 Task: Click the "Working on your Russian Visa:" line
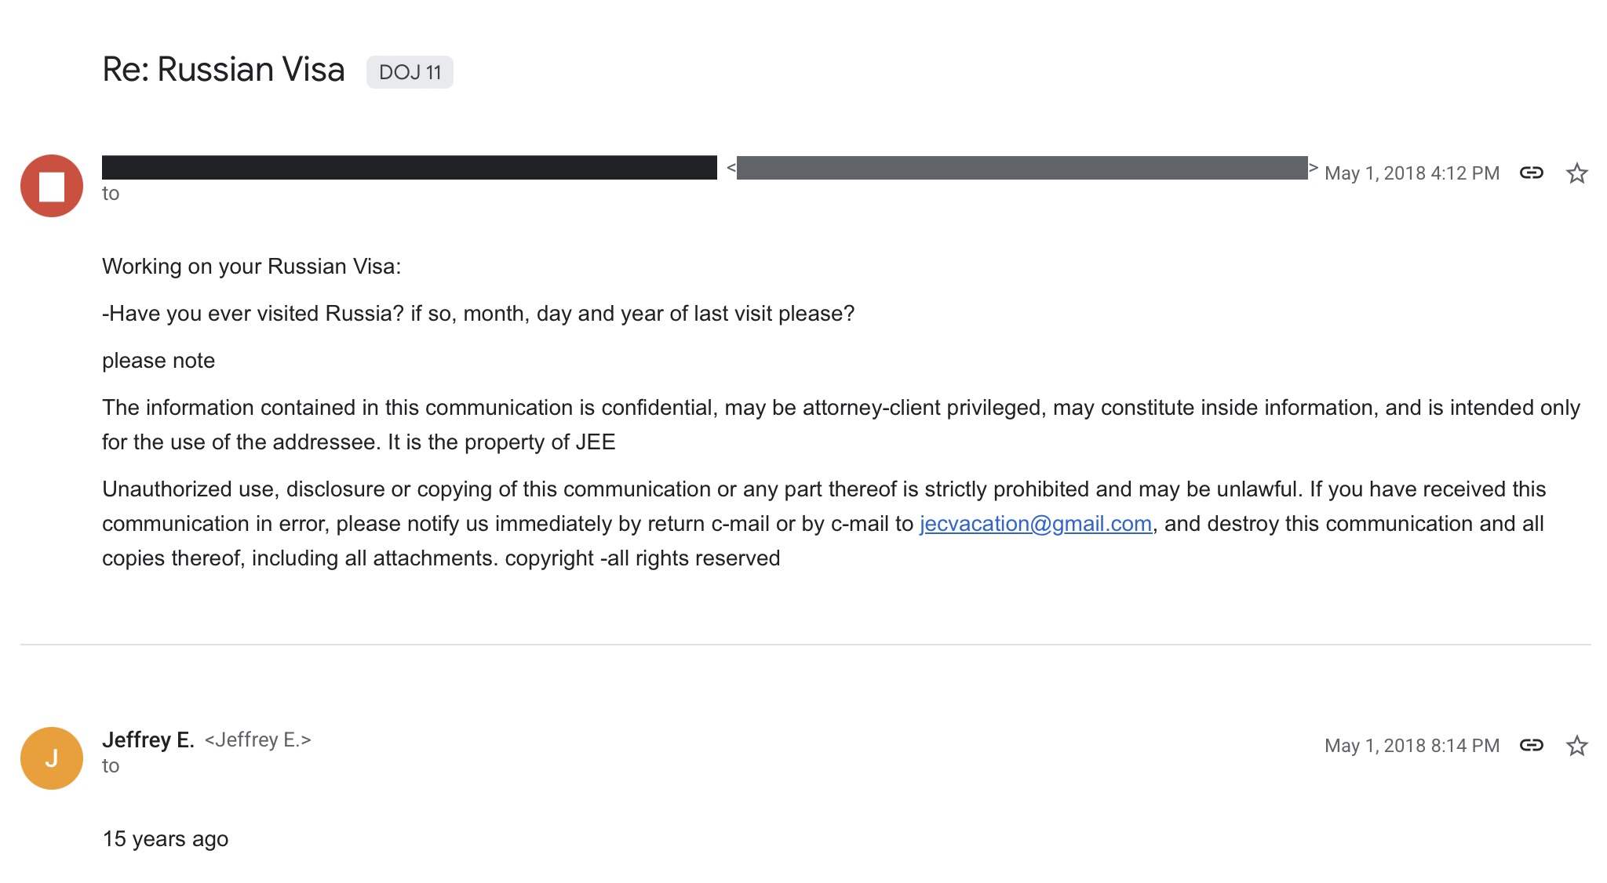251,267
